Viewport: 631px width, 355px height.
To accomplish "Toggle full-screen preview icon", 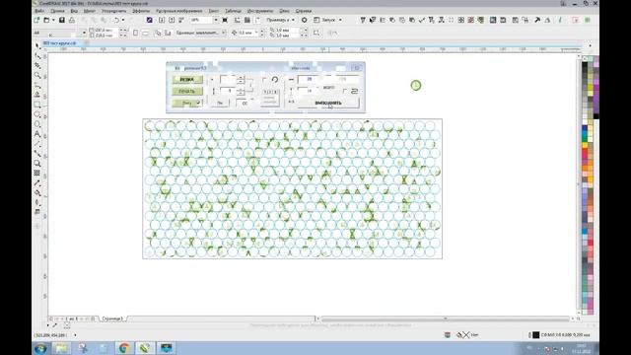I will point(225,20).
